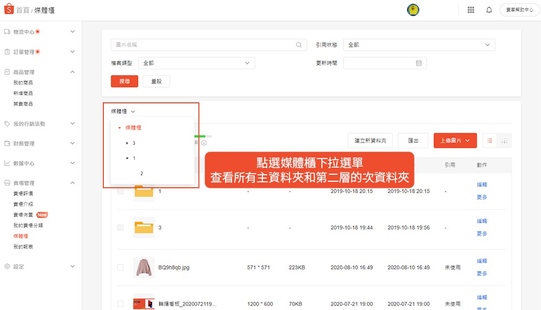This screenshot has width=541, height=310.
Task: Open the apps grid menu icon
Action: pyautogui.click(x=471, y=10)
